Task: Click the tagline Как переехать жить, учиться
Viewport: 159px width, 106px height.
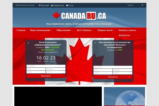Action: coord(79,24)
